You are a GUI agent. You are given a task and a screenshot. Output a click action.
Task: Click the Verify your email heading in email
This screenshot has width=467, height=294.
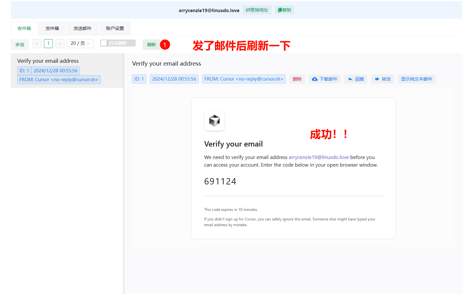point(233,144)
